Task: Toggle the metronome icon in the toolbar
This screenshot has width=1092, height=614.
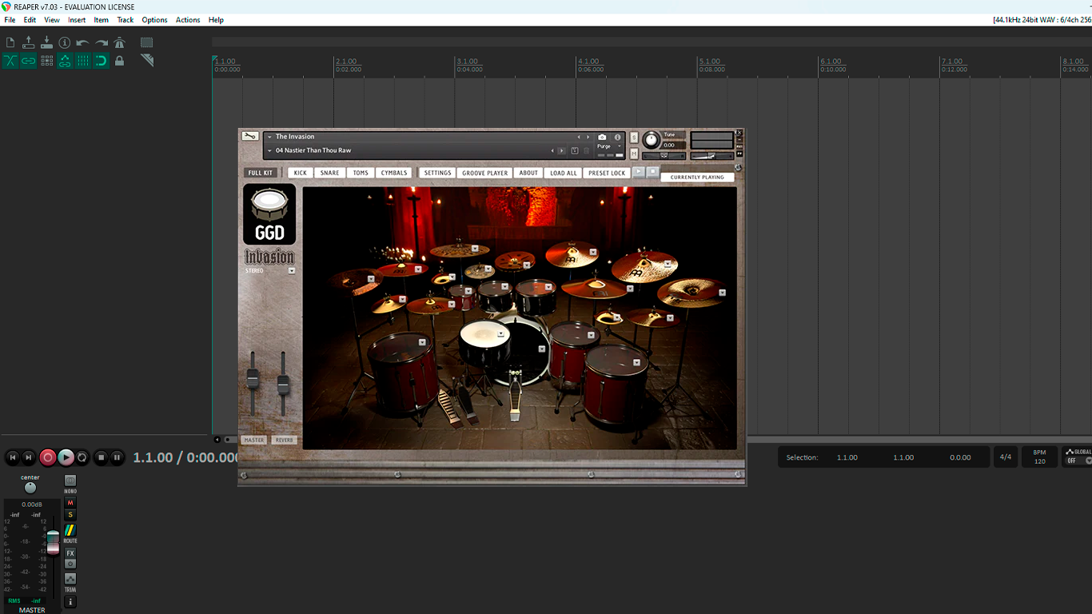Action: point(120,42)
